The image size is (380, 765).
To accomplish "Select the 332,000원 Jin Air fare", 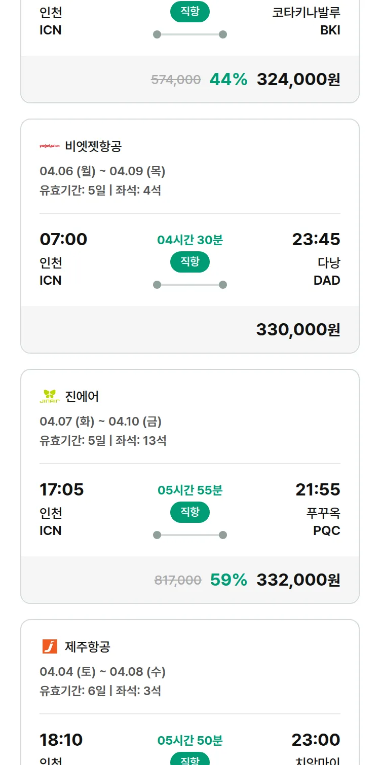I will (x=298, y=580).
